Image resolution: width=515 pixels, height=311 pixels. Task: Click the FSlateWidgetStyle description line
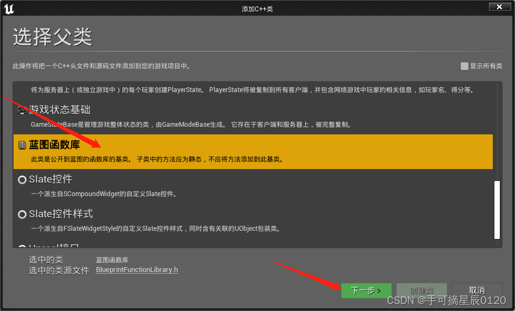point(156,229)
